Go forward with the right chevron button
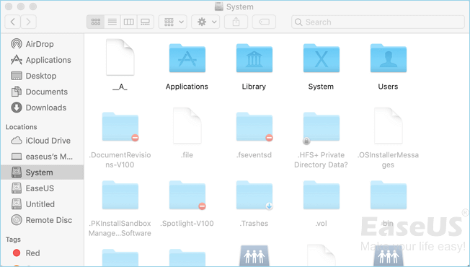The image size is (470, 267). tap(29, 22)
